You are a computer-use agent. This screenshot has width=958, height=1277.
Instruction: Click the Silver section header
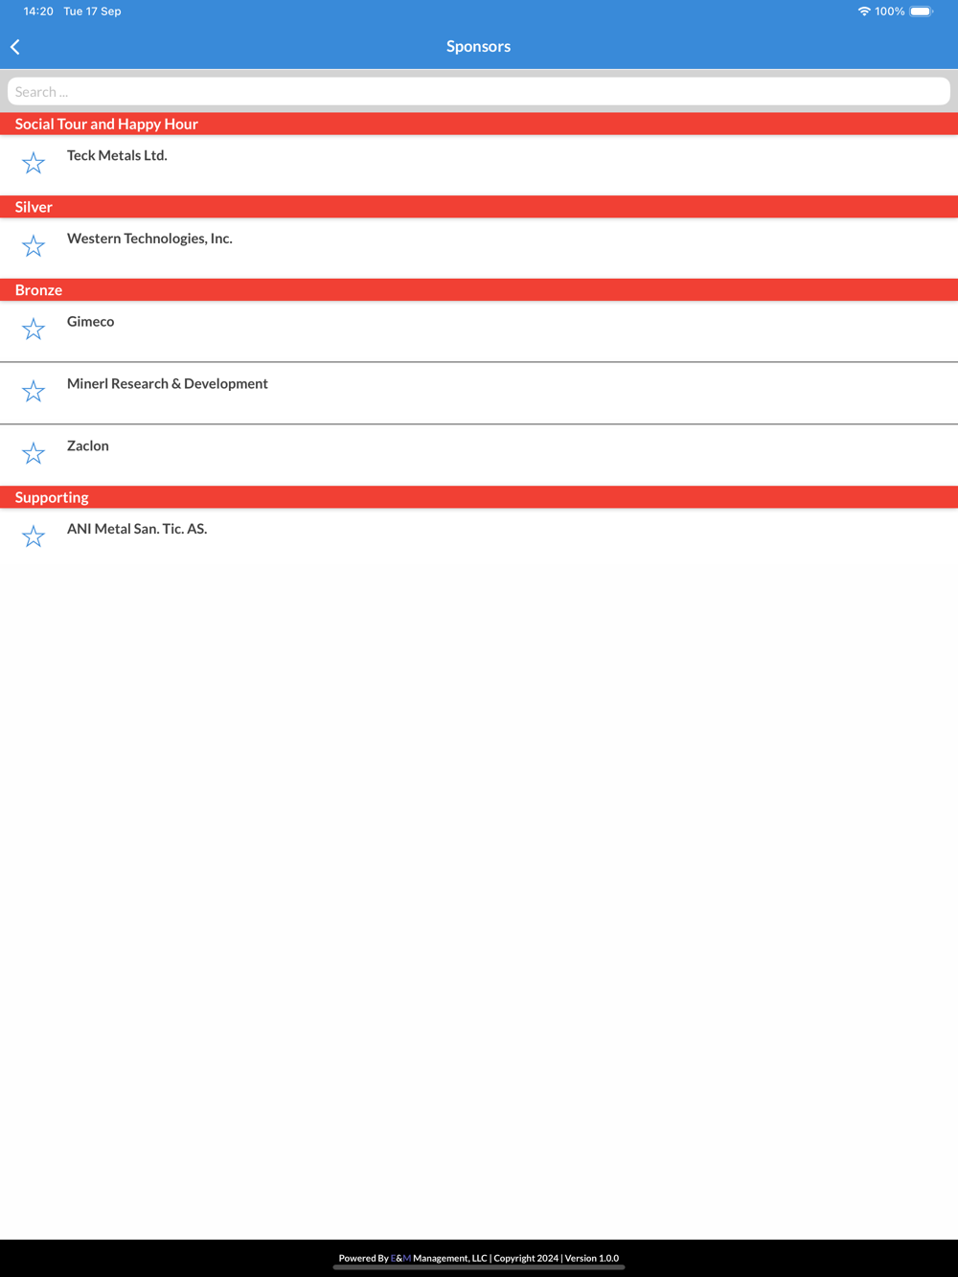tap(479, 207)
